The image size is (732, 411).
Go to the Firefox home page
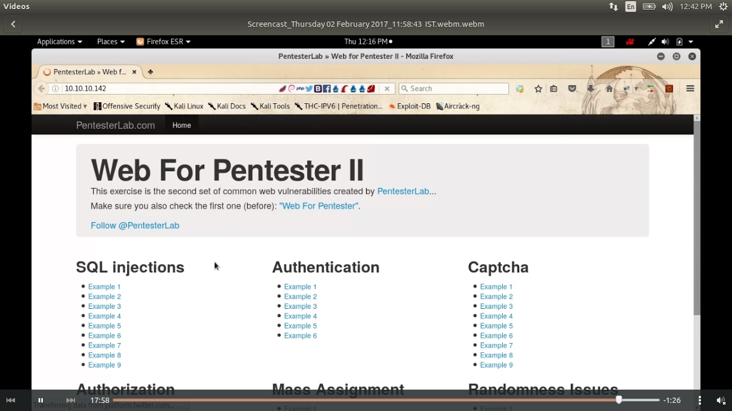609,88
